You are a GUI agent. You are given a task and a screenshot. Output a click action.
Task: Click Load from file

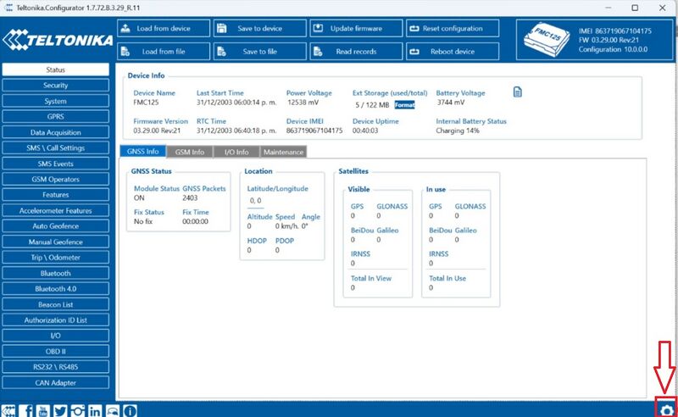164,52
